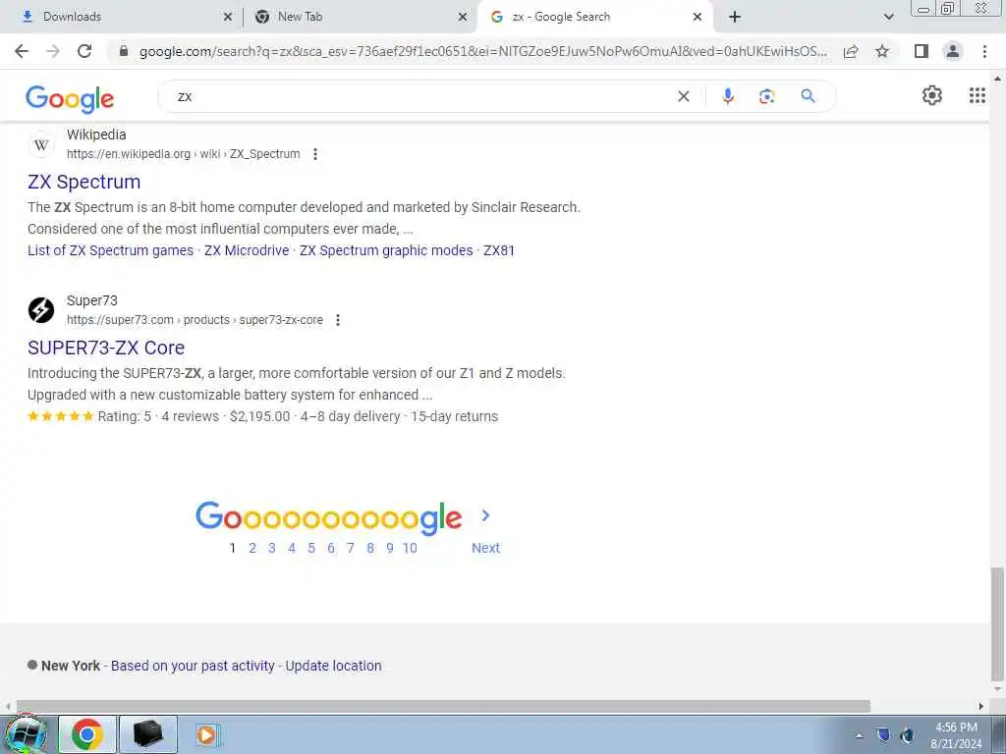The image size is (1006, 754).
Task: Open the Chrome side panel
Action: point(922,51)
